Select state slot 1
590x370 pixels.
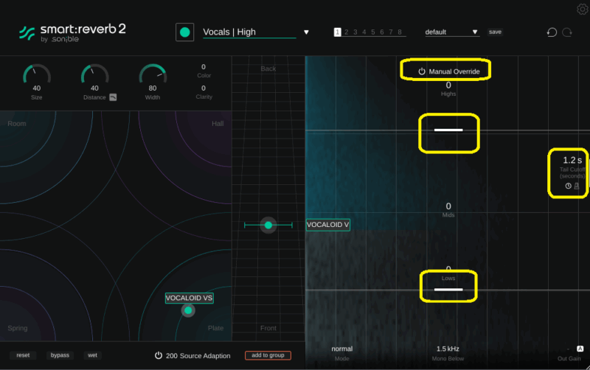pos(337,32)
